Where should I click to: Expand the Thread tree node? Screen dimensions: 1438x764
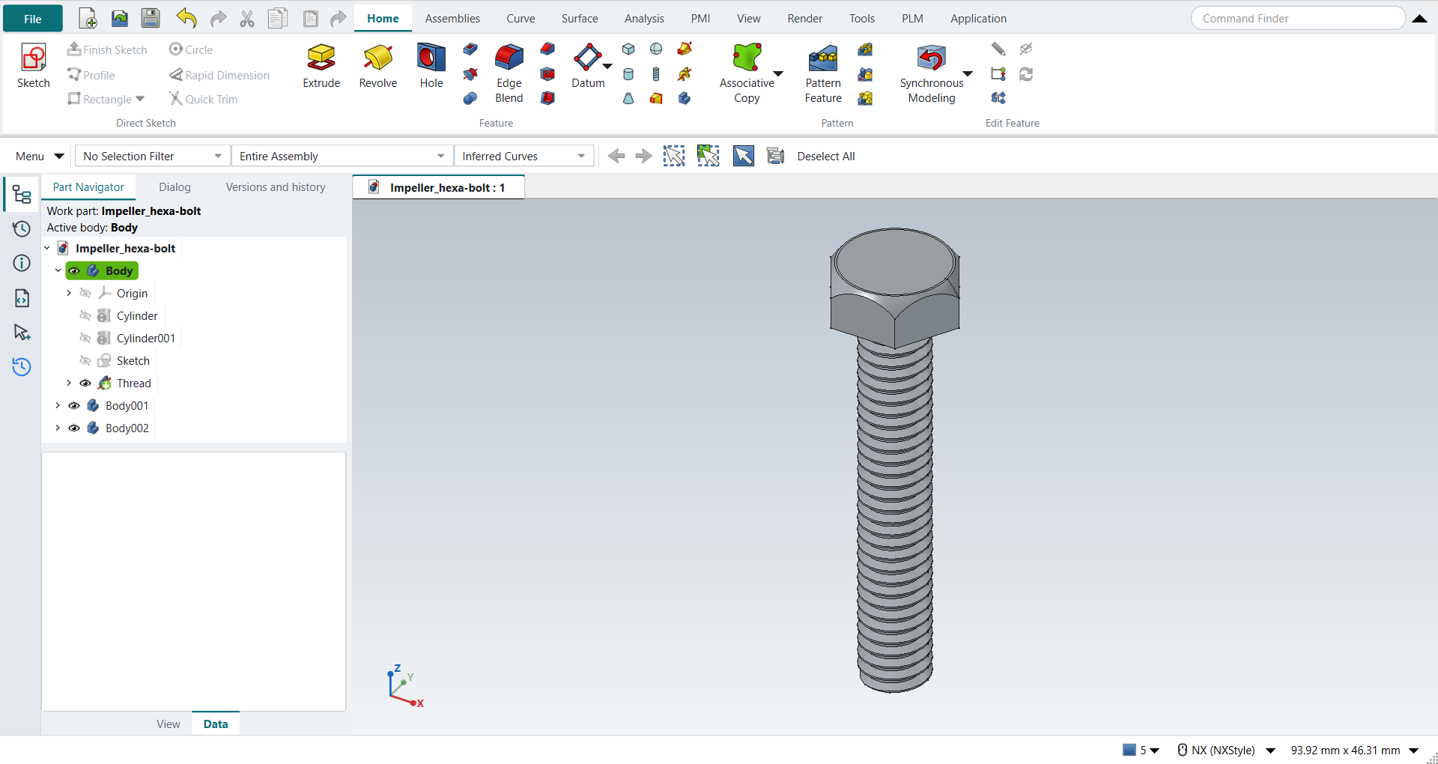tap(69, 383)
